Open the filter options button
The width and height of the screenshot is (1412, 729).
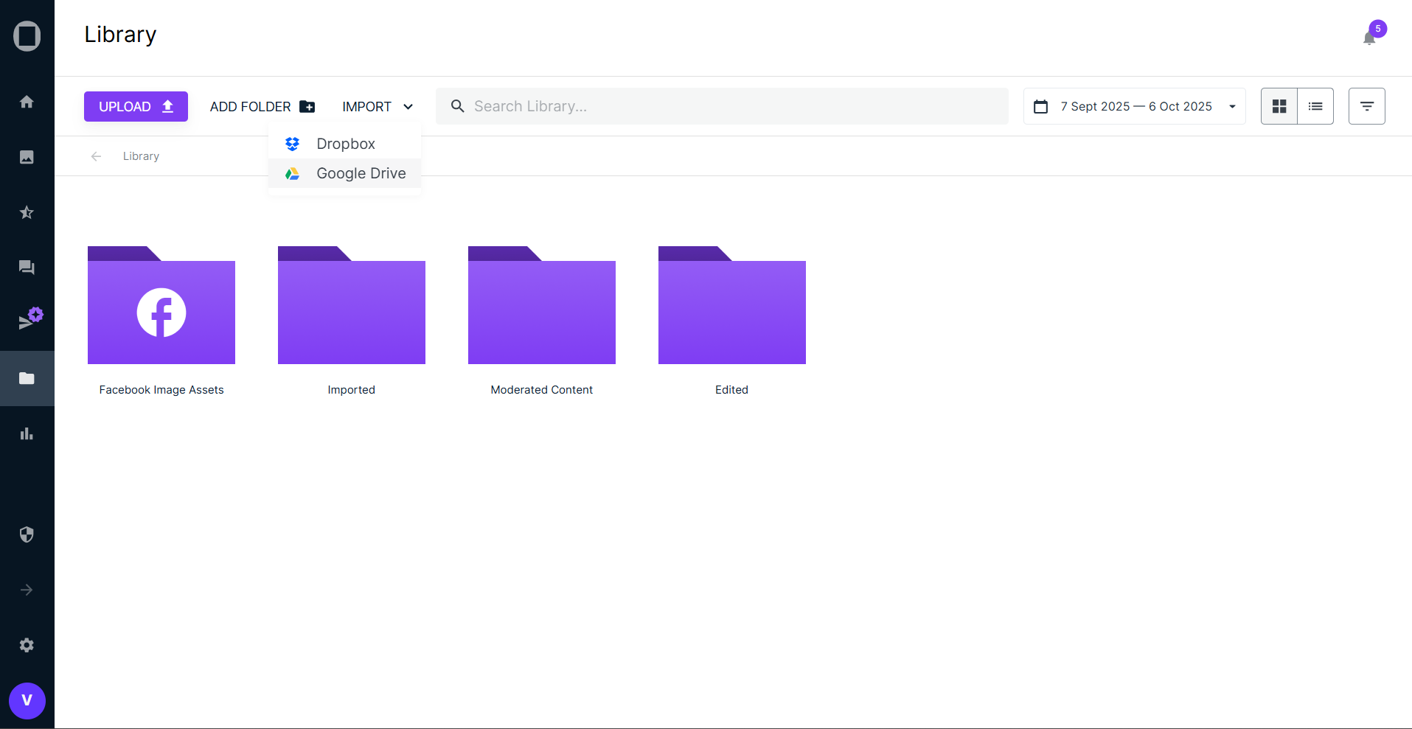click(x=1367, y=106)
